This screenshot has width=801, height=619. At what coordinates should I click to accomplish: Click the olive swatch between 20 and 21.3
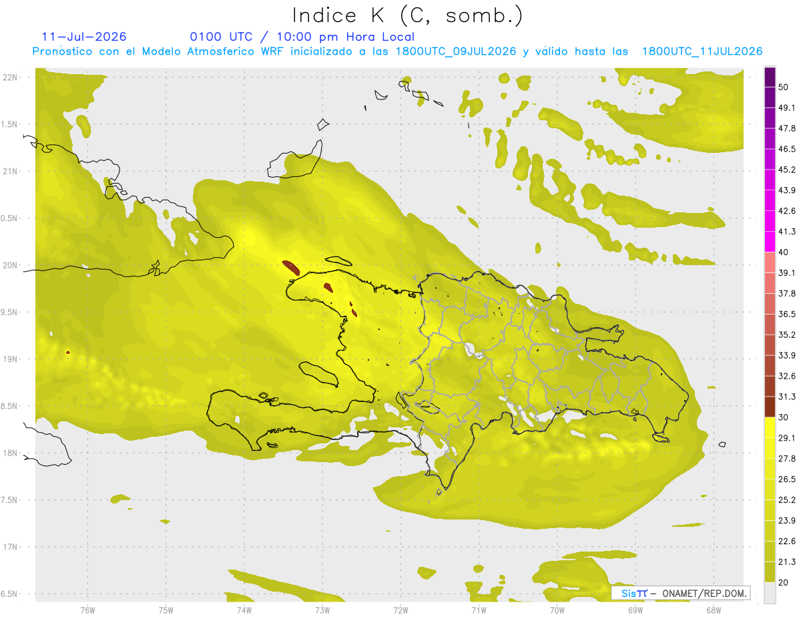point(770,572)
